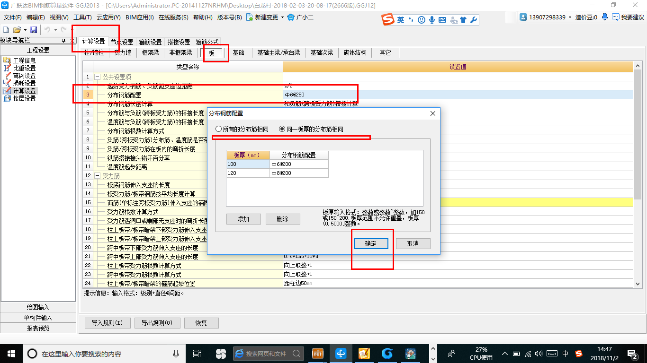Click 取消 in the dialog
647x363 pixels.
click(413, 243)
